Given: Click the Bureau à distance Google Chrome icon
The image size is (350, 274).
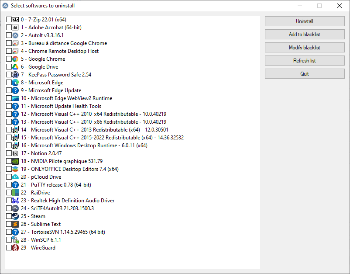Looking at the screenshot, I should [x=15, y=43].
